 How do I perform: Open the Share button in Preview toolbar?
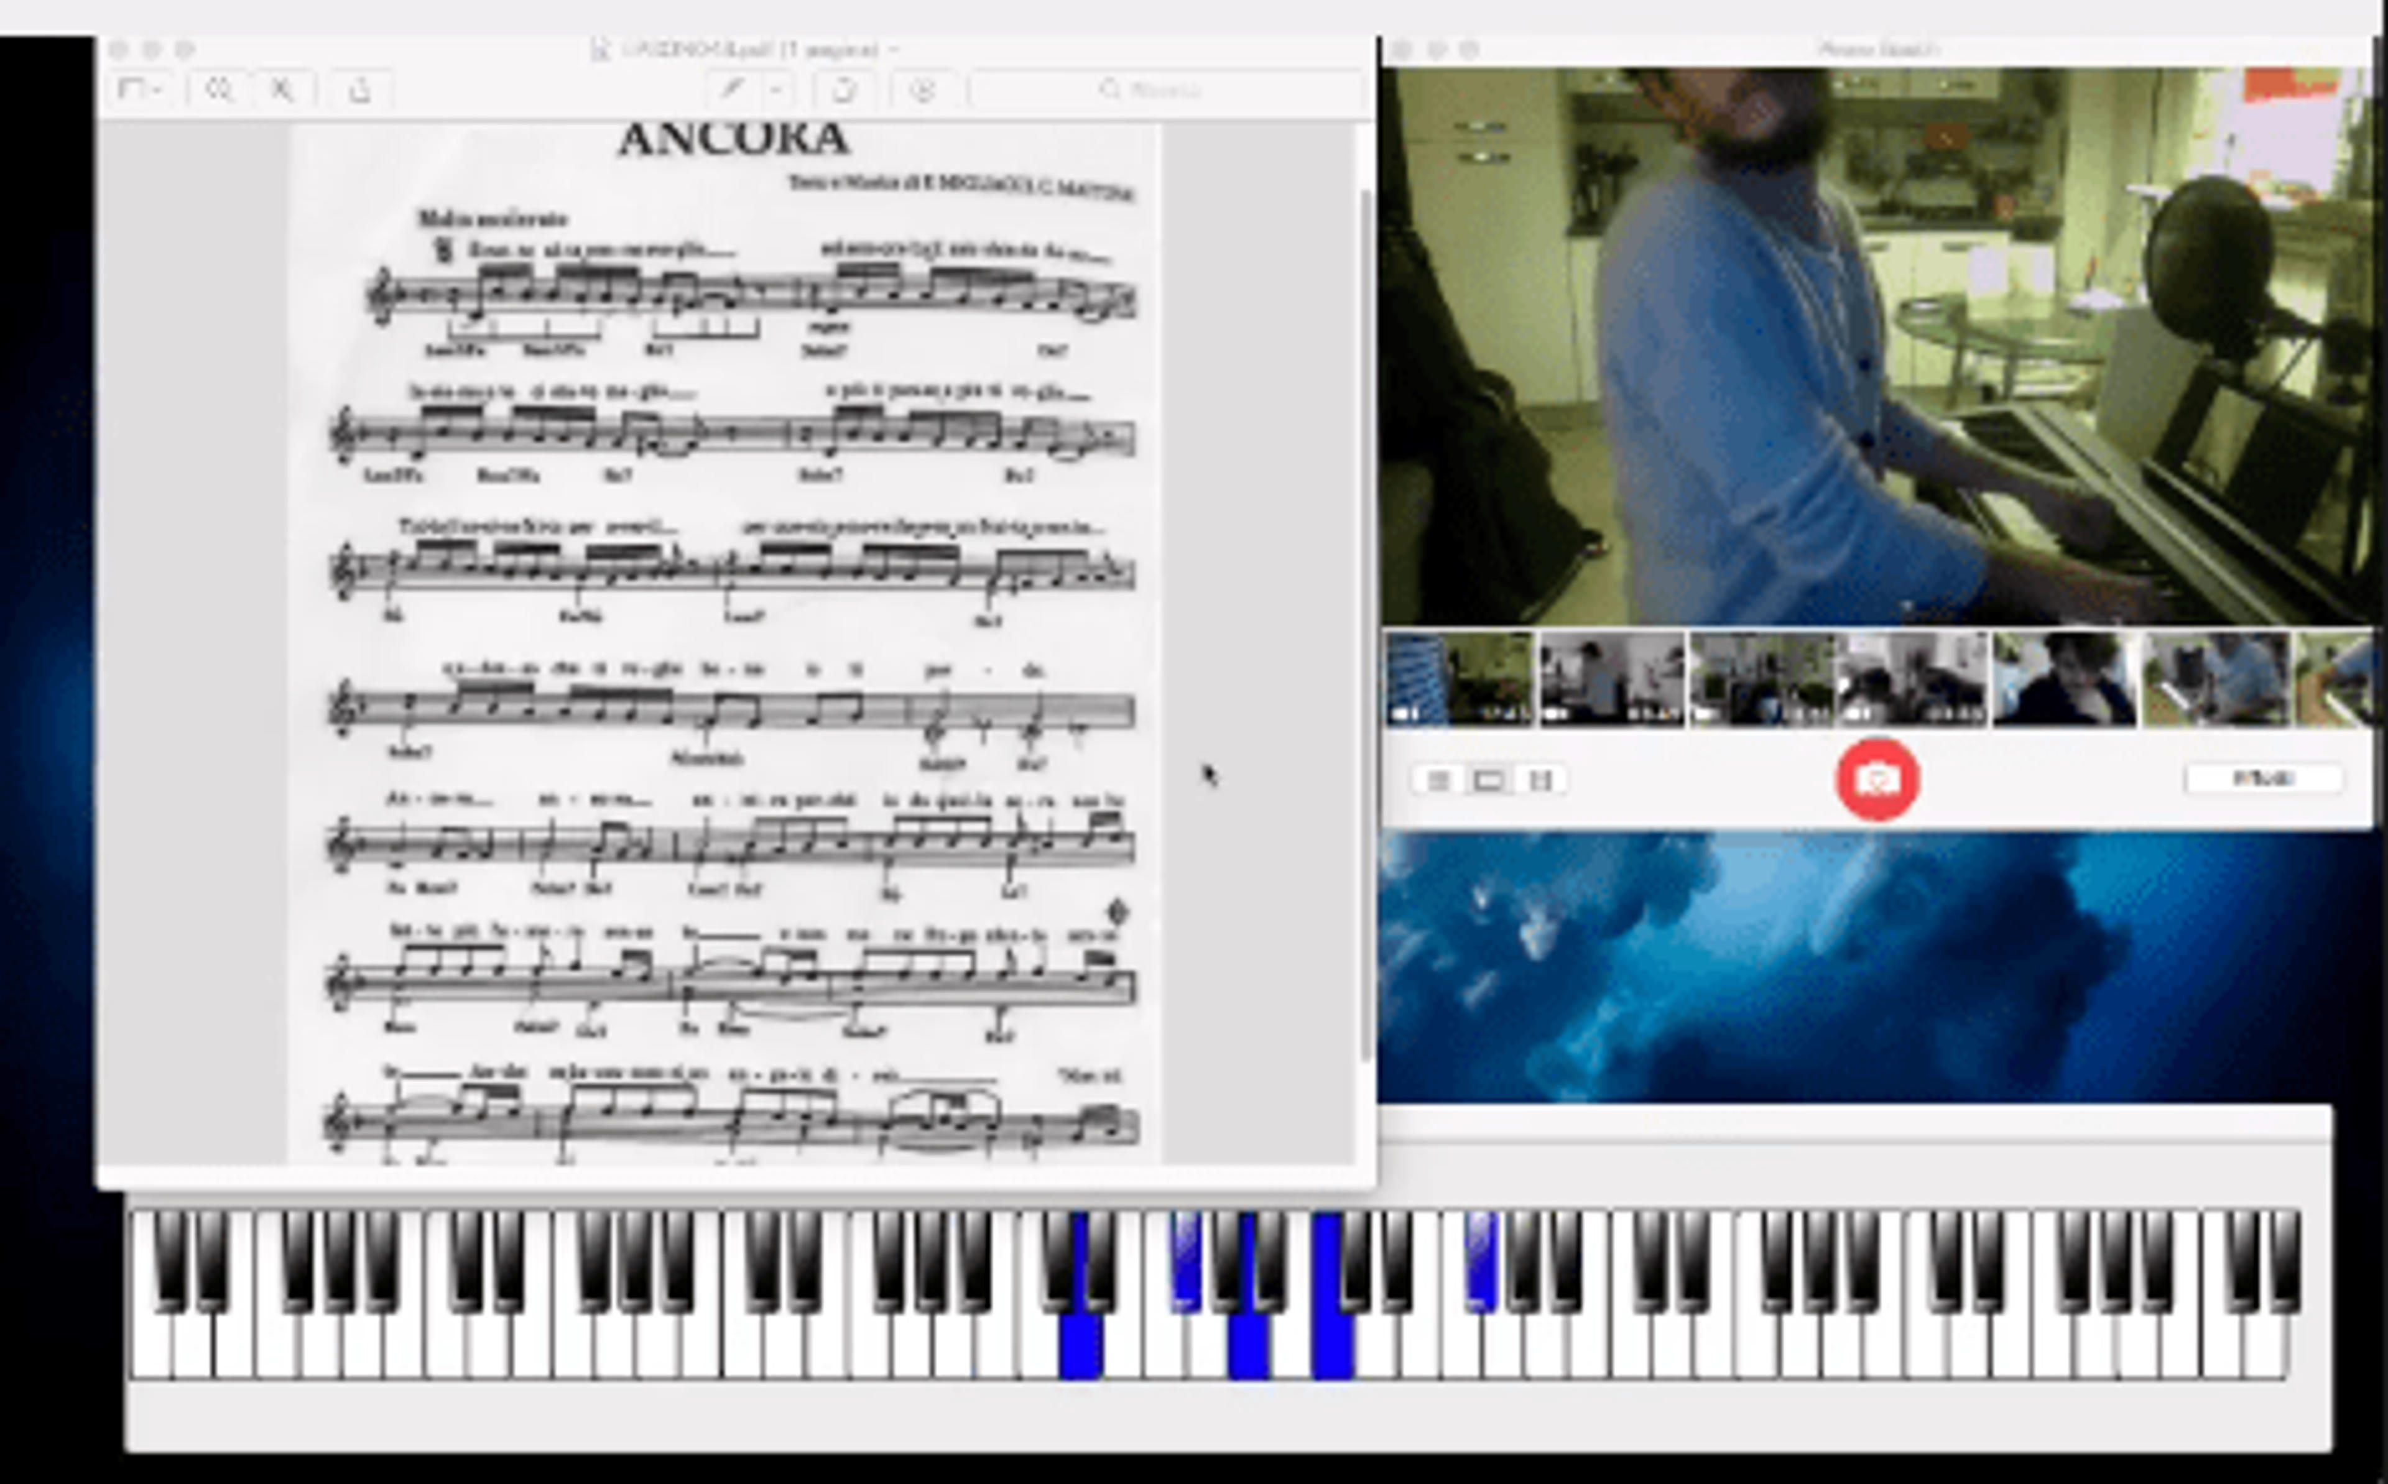pyautogui.click(x=360, y=90)
